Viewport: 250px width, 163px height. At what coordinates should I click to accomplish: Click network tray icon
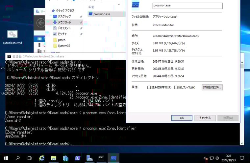pos(212,158)
